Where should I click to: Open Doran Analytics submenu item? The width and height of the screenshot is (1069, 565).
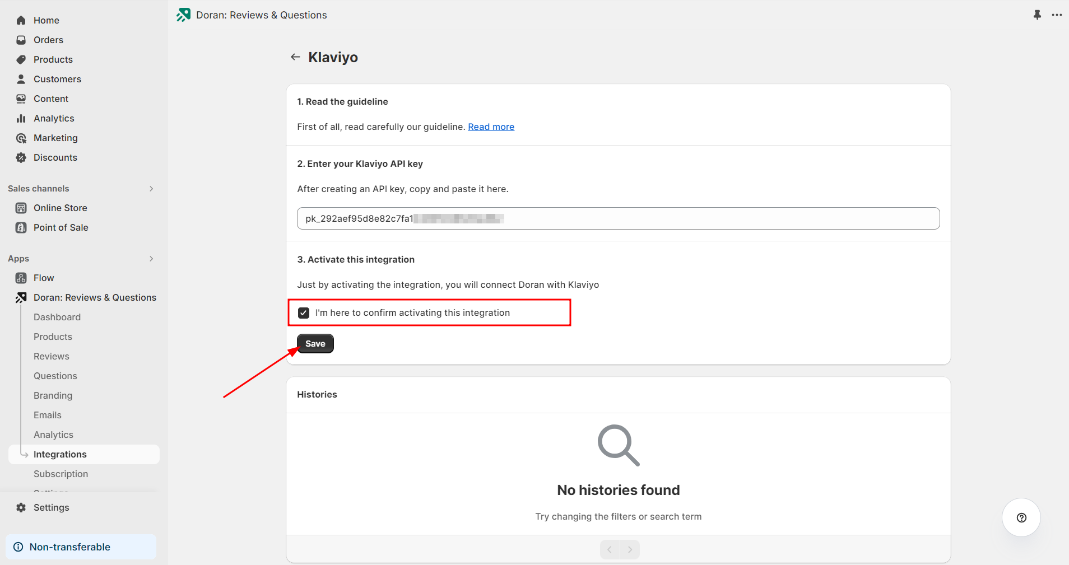click(x=53, y=435)
